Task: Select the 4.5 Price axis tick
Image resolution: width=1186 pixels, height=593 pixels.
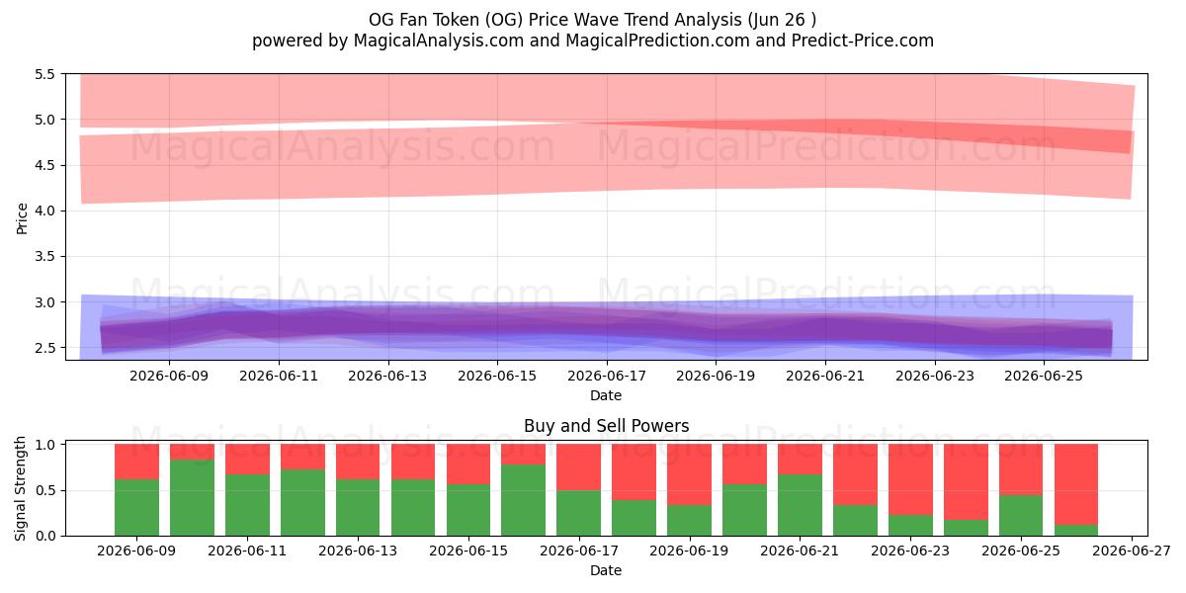Action: click(x=43, y=165)
